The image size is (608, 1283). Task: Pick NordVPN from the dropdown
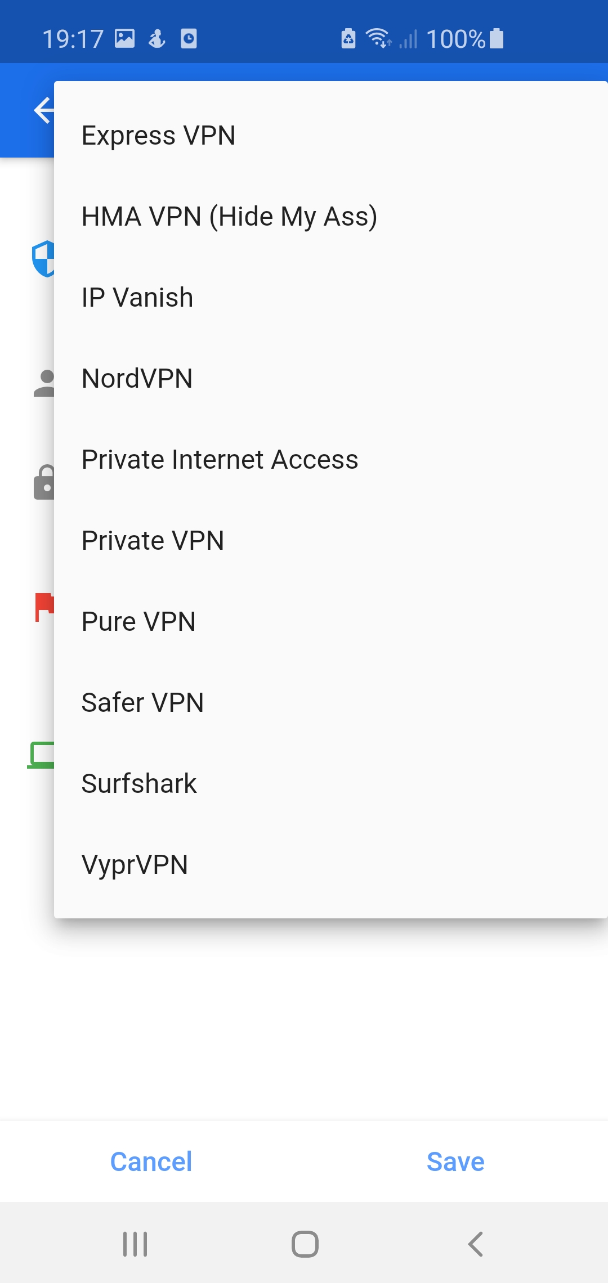click(330, 378)
